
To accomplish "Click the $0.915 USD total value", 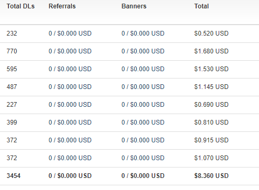I will point(211,140).
